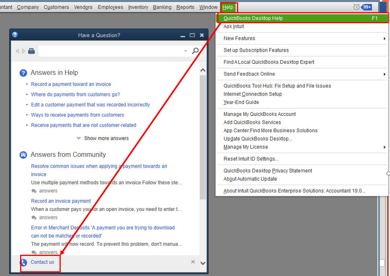Viewport: 390px width, 276px height.
Task: Select QuickBooks Desktop Help menu item
Action: tap(302, 18)
